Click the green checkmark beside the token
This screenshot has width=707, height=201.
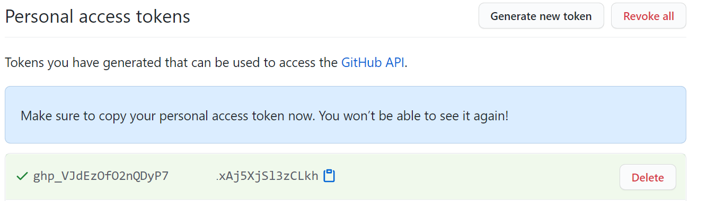coord(22,176)
